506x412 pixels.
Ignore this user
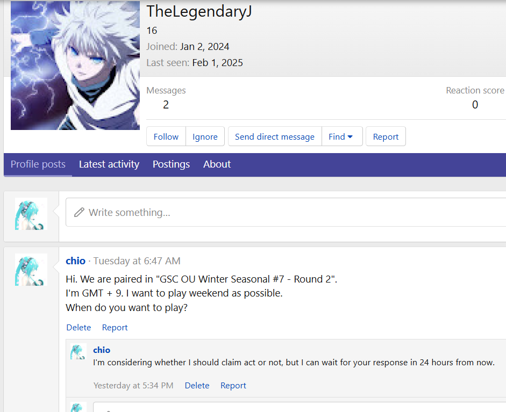205,136
